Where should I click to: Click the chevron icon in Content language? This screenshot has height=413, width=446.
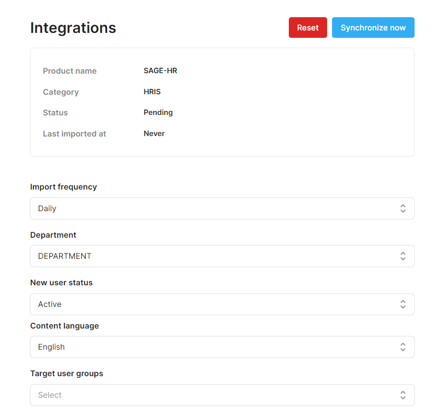pyautogui.click(x=403, y=347)
